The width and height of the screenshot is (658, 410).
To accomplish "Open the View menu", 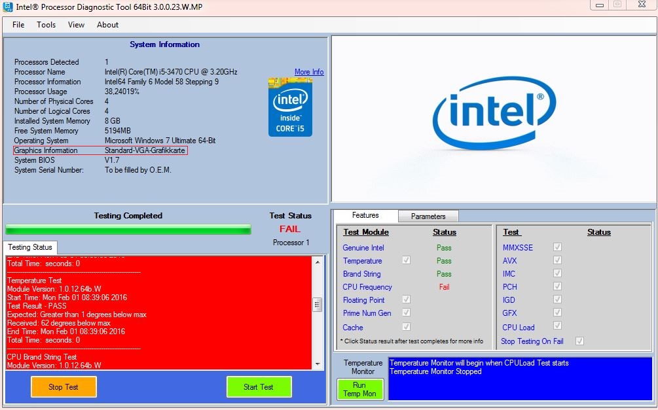I will pyautogui.click(x=77, y=25).
